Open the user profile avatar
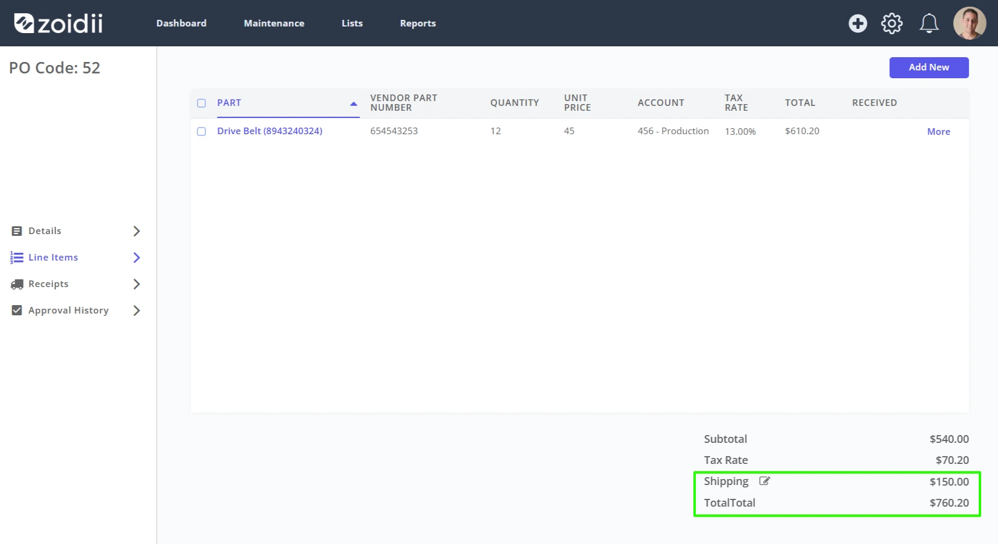Image resolution: width=998 pixels, height=544 pixels. click(970, 23)
